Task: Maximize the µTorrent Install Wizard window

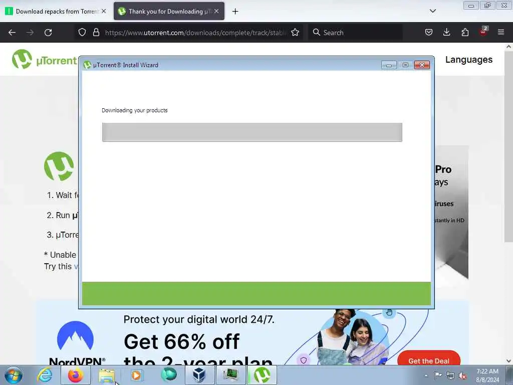Action: click(405, 65)
